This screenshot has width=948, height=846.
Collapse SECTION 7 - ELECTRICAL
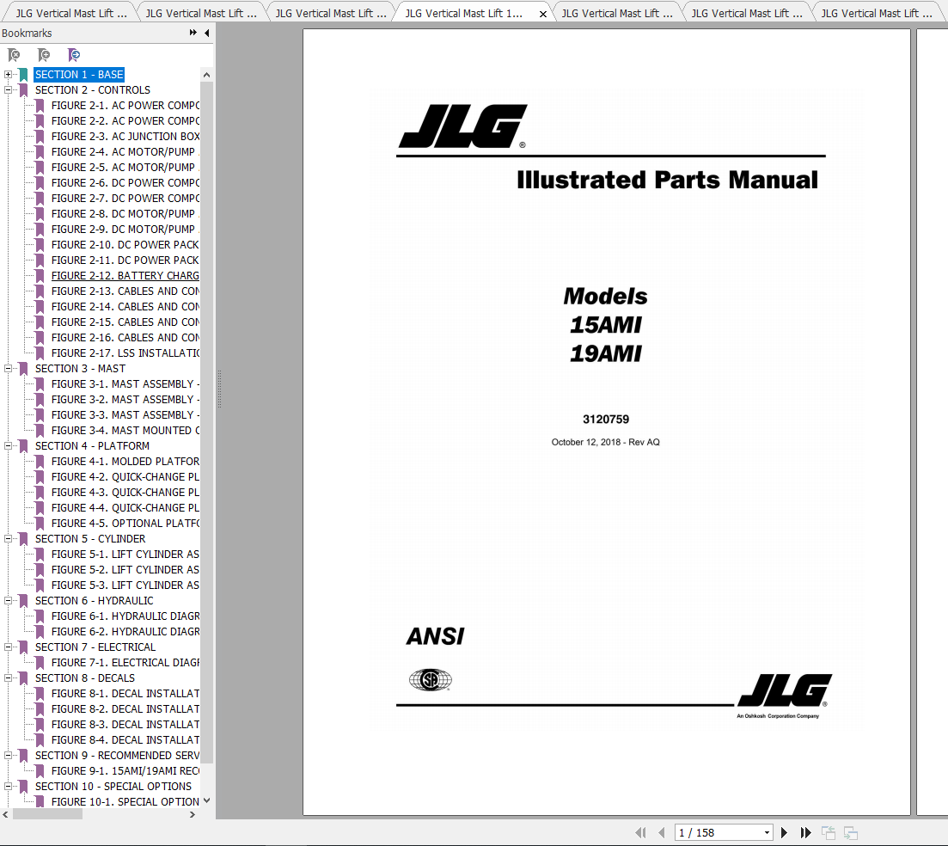click(8, 647)
